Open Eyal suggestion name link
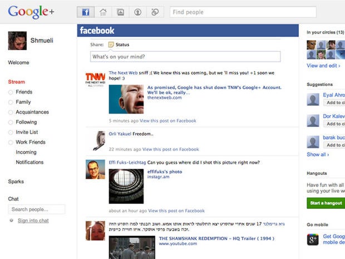The image size is (345, 259). coord(334,95)
